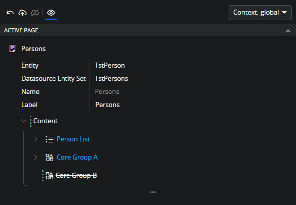Open the Context: global dropdown
The height and width of the screenshot is (205, 296).
[260, 13]
